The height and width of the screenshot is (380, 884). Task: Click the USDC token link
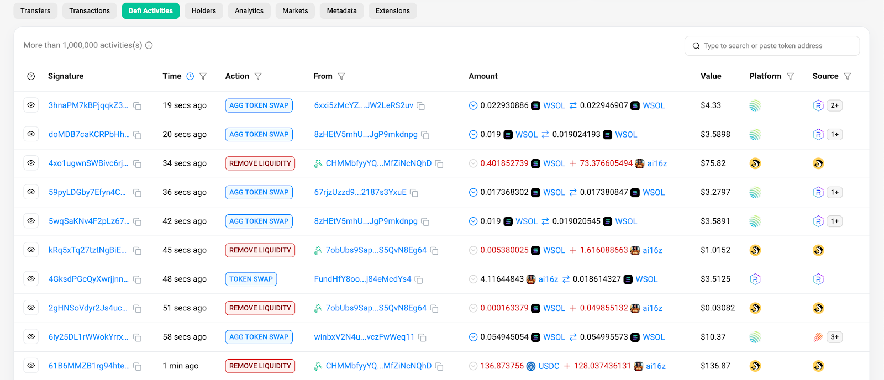(549, 366)
